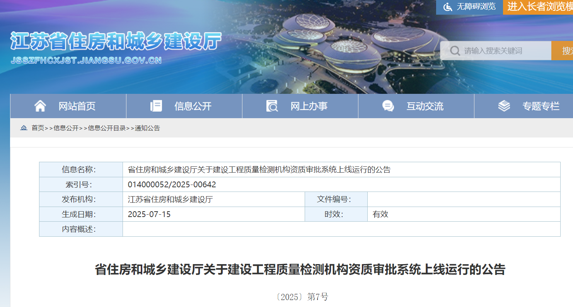Click the 互动交流 chat bubble icon
Image resolution: width=573 pixels, height=307 pixels.
(388, 106)
